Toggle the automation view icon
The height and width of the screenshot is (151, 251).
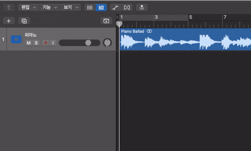116,7
